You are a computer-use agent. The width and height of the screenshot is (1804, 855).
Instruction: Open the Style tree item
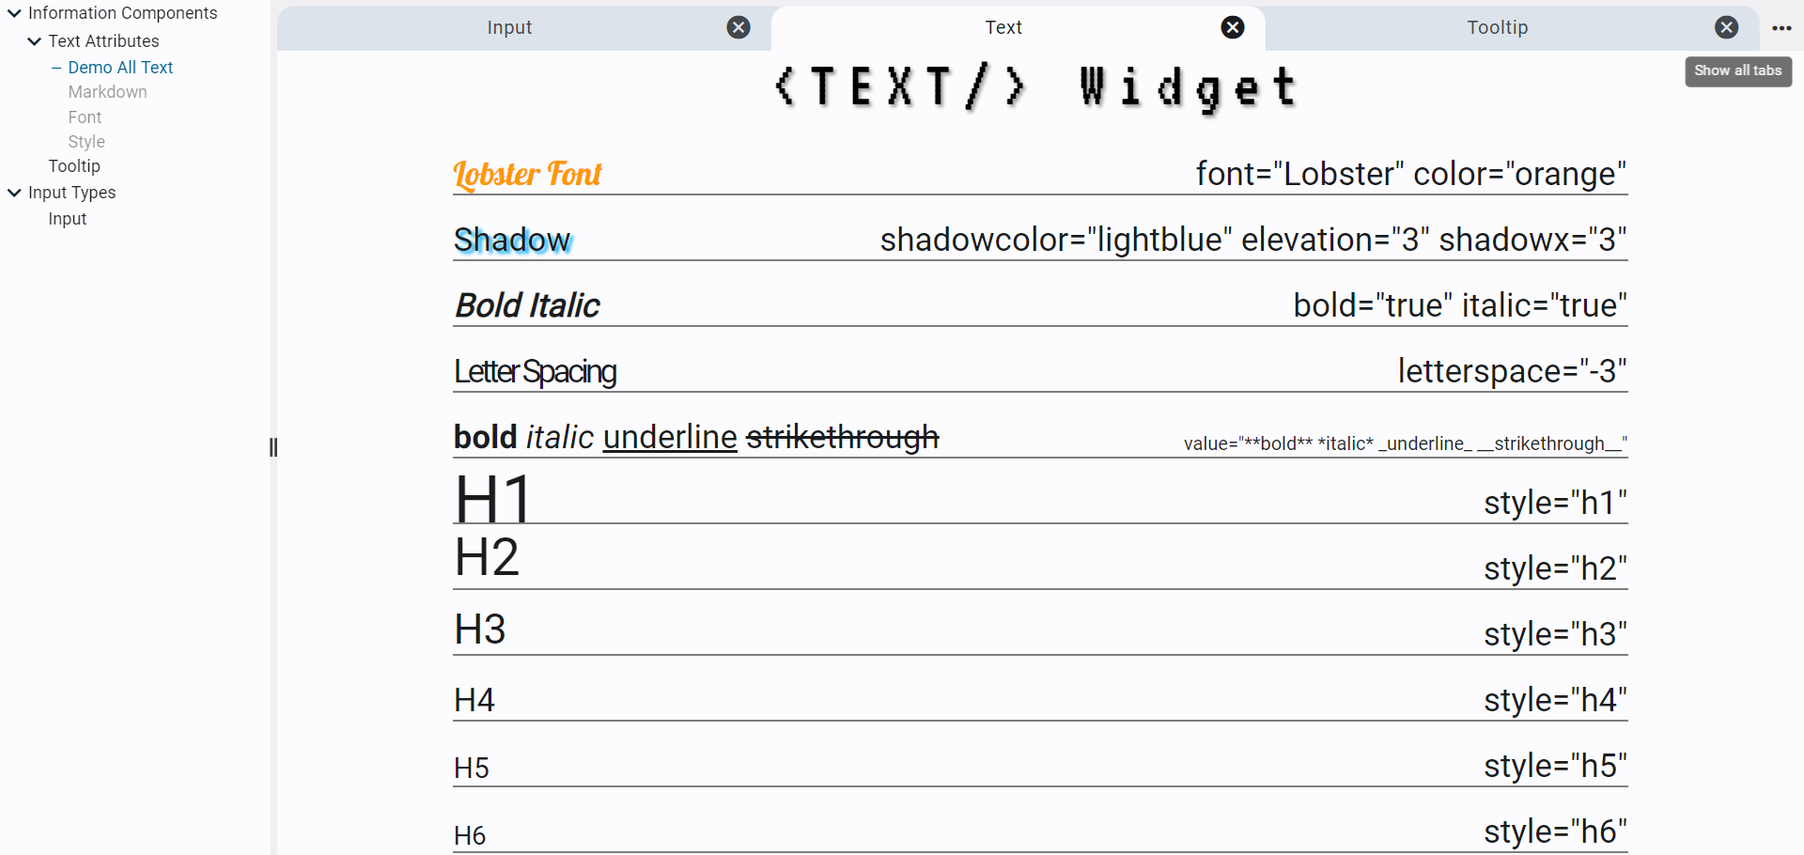click(x=86, y=142)
